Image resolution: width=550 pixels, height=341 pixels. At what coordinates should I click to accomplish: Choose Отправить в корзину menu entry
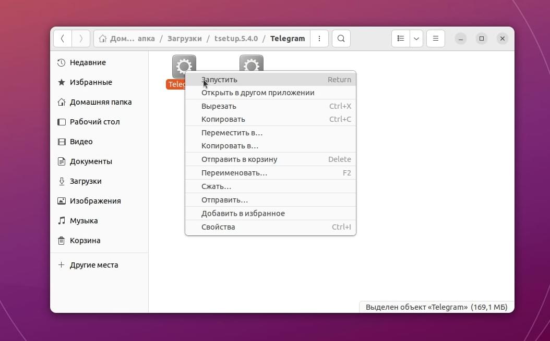tap(270, 159)
